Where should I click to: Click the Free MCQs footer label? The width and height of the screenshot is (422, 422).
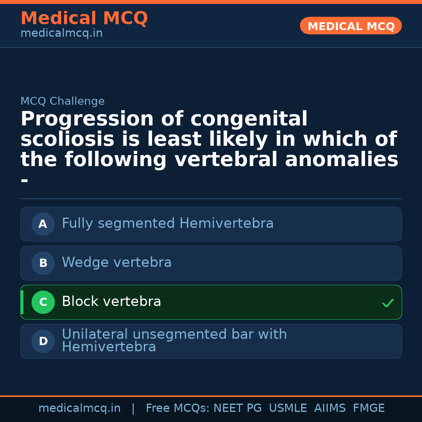[x=177, y=408]
